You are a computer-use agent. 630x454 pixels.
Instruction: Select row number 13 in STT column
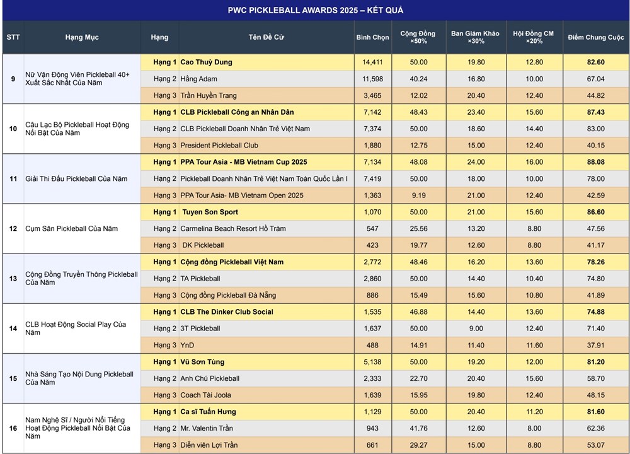13,279
